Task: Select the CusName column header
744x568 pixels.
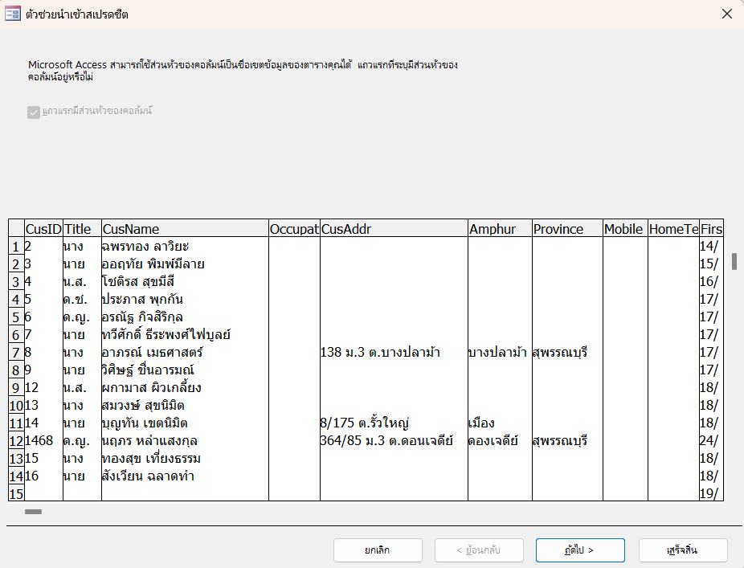Action: (x=185, y=229)
